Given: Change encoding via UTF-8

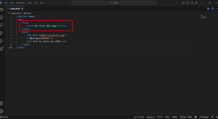Looking at the screenshot, I should point(160,117).
